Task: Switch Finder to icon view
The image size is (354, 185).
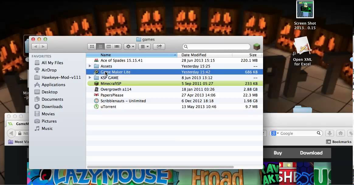Action: click(x=92, y=47)
